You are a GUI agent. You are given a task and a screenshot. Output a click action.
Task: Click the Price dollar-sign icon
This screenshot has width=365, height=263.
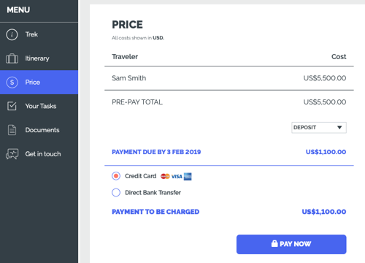tap(12, 83)
